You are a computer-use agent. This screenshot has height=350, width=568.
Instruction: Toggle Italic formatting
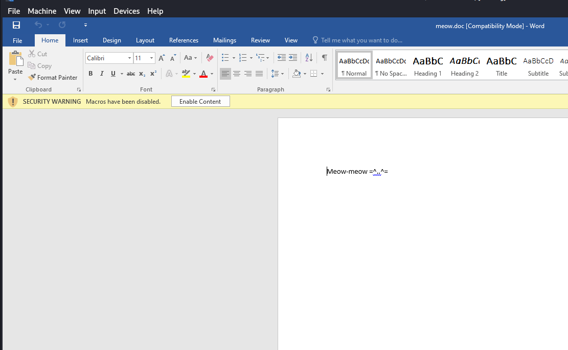point(102,74)
